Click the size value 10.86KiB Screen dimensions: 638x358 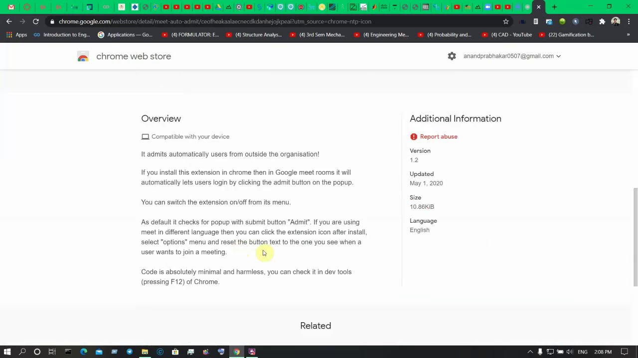pos(422,207)
